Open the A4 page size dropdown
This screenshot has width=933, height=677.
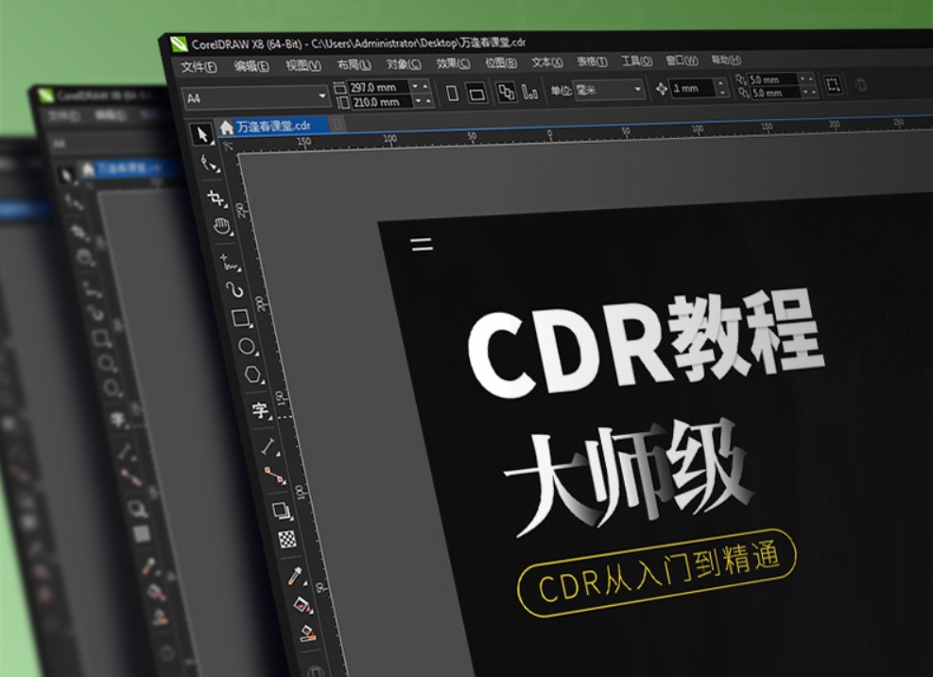[x=322, y=95]
